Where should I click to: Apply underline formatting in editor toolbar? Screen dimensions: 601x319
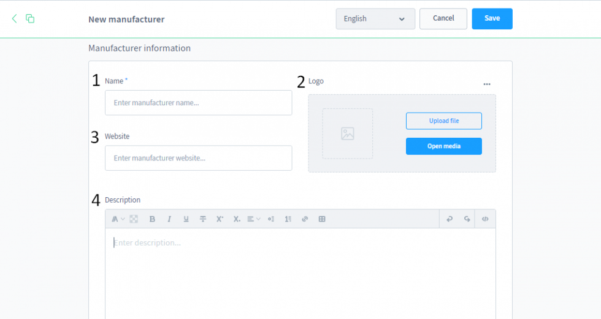coord(186,219)
